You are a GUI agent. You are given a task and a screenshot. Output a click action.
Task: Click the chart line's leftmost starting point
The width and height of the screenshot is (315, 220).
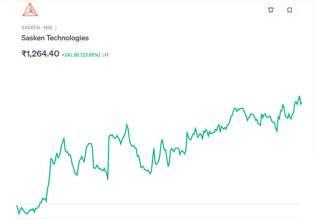[x=17, y=206]
